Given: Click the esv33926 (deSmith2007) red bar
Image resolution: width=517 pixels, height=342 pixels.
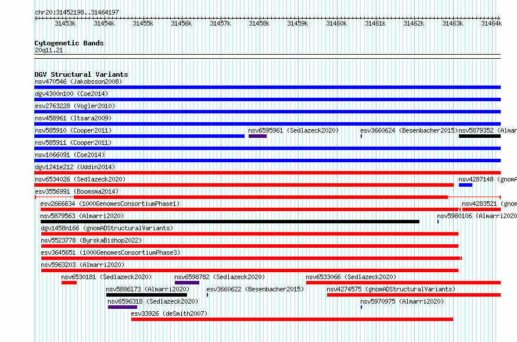Looking at the screenshot, I should tap(292, 319).
